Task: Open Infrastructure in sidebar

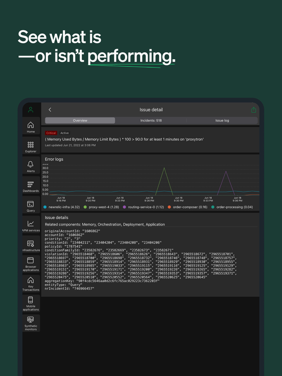Action: pos(31,244)
